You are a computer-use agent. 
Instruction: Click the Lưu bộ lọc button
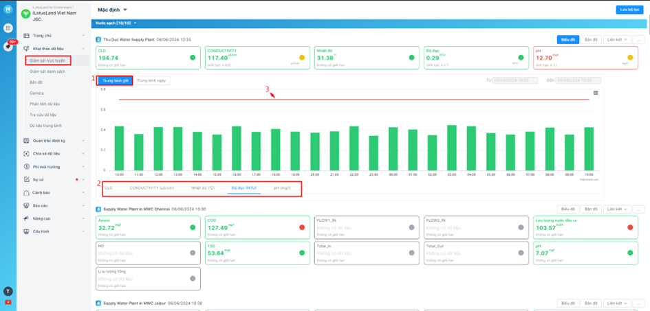click(629, 10)
